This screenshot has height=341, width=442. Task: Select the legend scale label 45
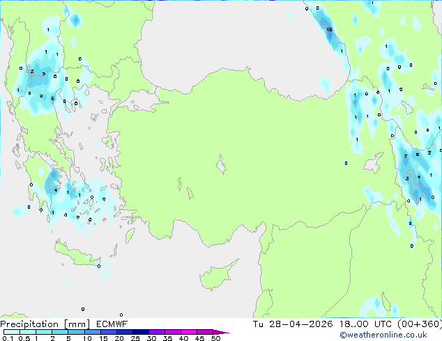(199, 338)
